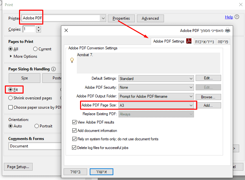This screenshot has height=180, width=245.
Task: Open the Adobe PDF Security dropdown
Action: [156, 87]
